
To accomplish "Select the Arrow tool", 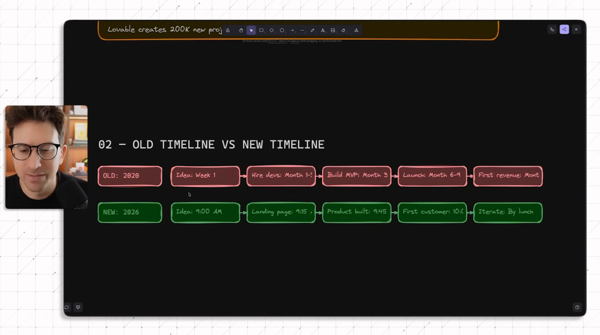I will [292, 31].
